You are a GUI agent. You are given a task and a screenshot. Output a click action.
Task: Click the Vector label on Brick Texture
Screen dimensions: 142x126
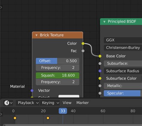pyautogui.click(x=44, y=91)
